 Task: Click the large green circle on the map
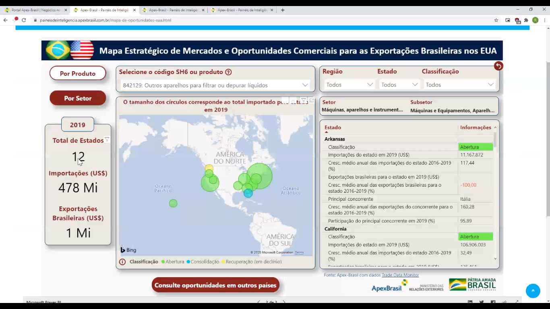click(x=259, y=176)
